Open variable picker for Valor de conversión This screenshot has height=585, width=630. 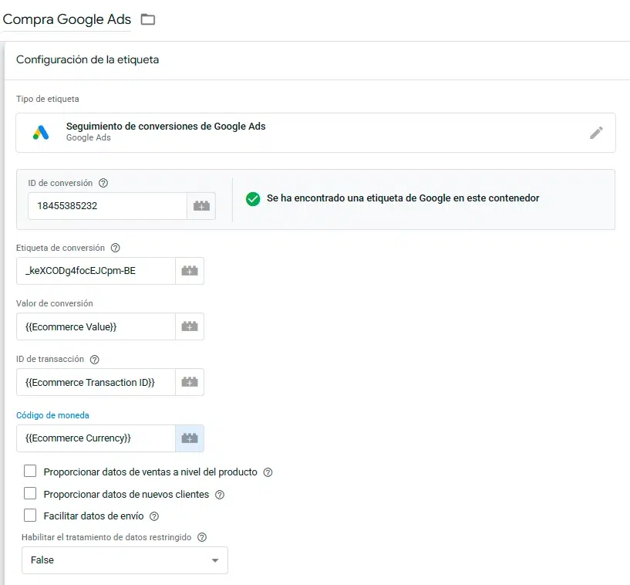coord(190,326)
